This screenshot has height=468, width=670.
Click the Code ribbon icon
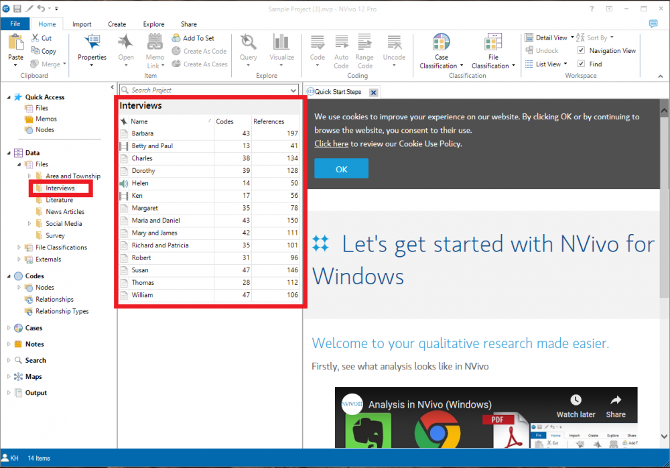click(x=318, y=42)
